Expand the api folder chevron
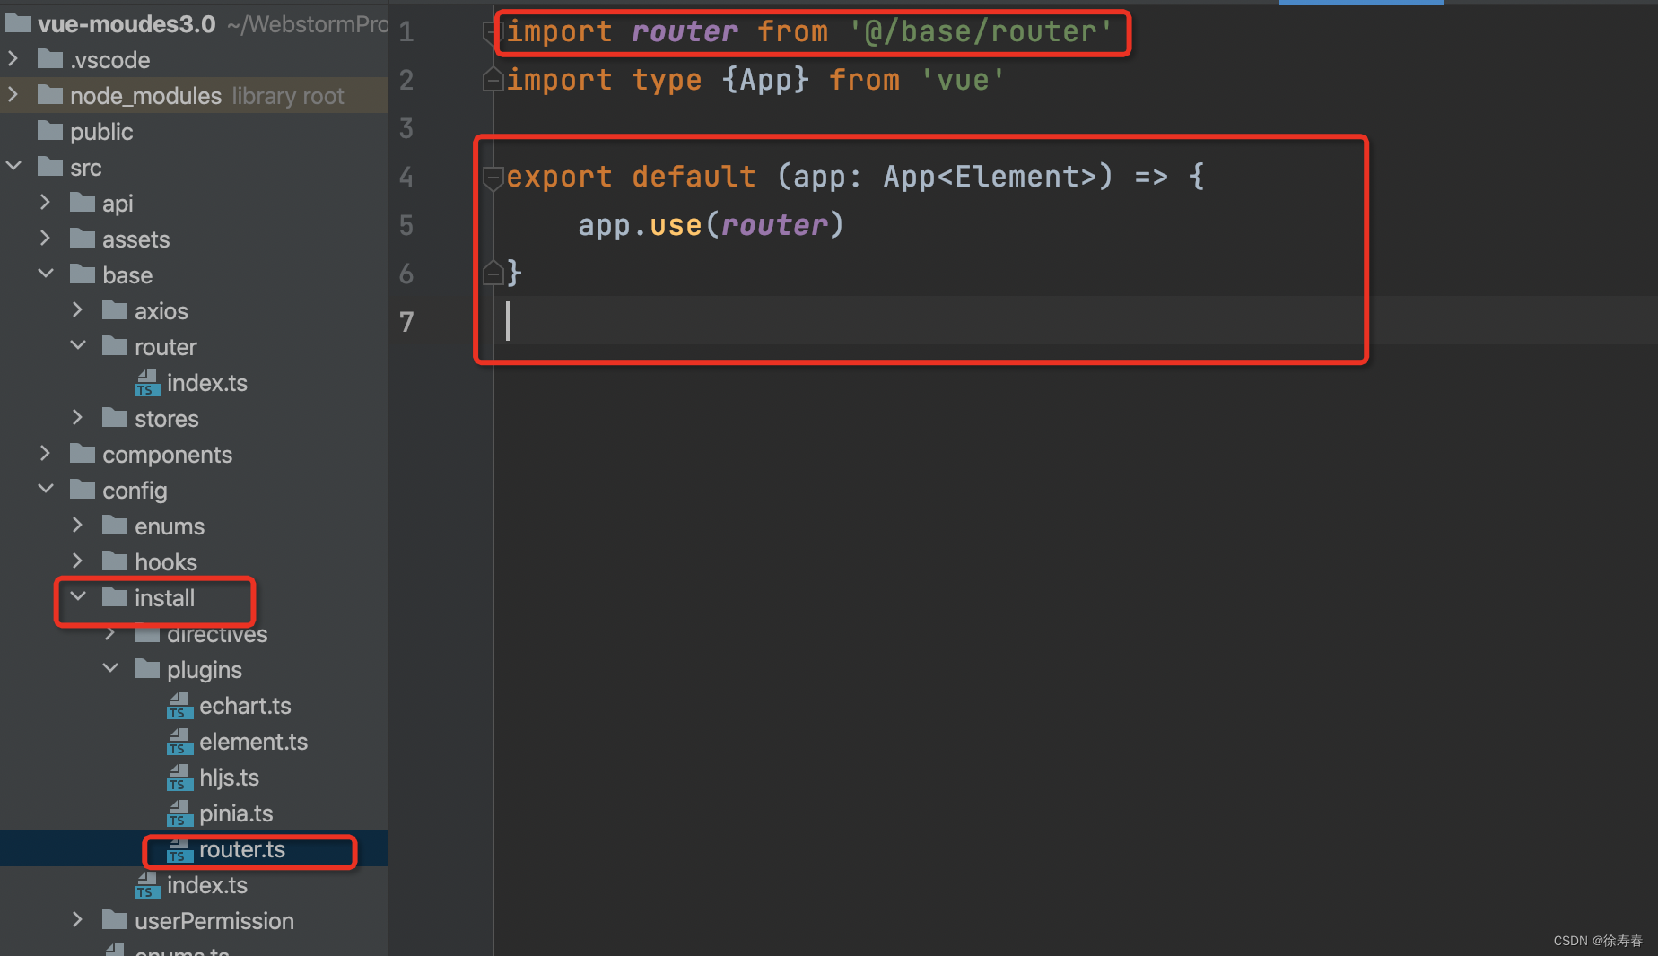1658x956 pixels. point(46,203)
